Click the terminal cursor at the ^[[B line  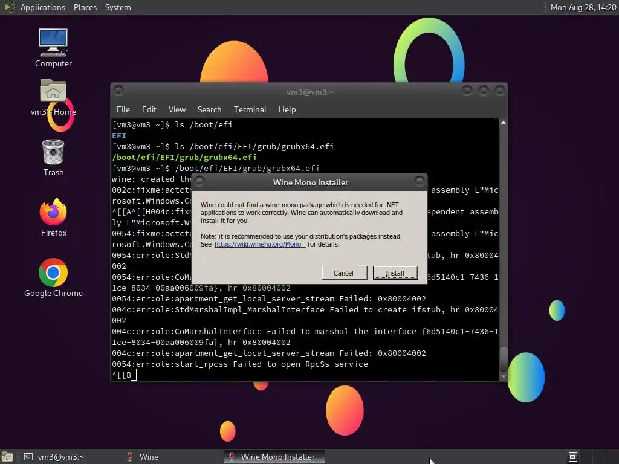[x=134, y=375]
